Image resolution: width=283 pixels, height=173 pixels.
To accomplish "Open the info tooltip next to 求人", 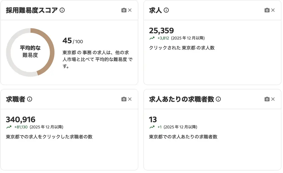I will pos(166,10).
